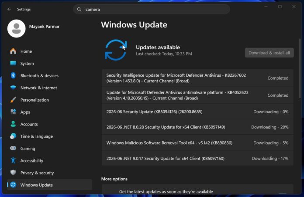This screenshot has height=197, width=304.
Task: Click the System monitor icon
Action: tap(13, 63)
